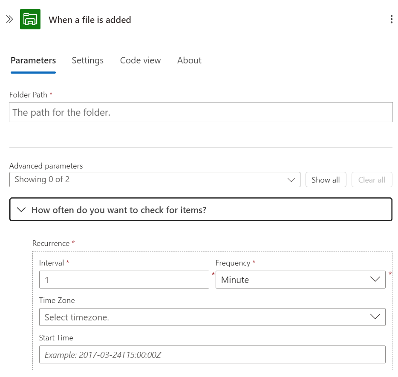
Task: Open the 'Showing 0 of 2' dropdown
Action: pos(149,180)
